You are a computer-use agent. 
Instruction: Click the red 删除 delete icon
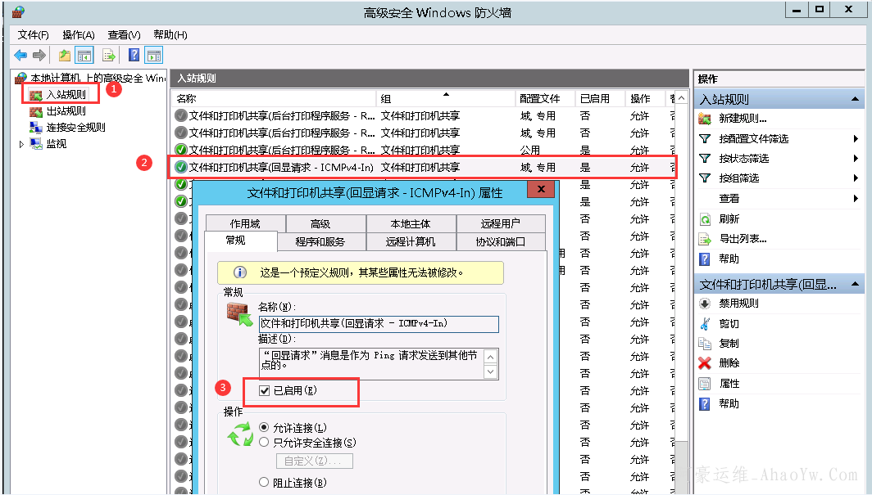point(705,363)
